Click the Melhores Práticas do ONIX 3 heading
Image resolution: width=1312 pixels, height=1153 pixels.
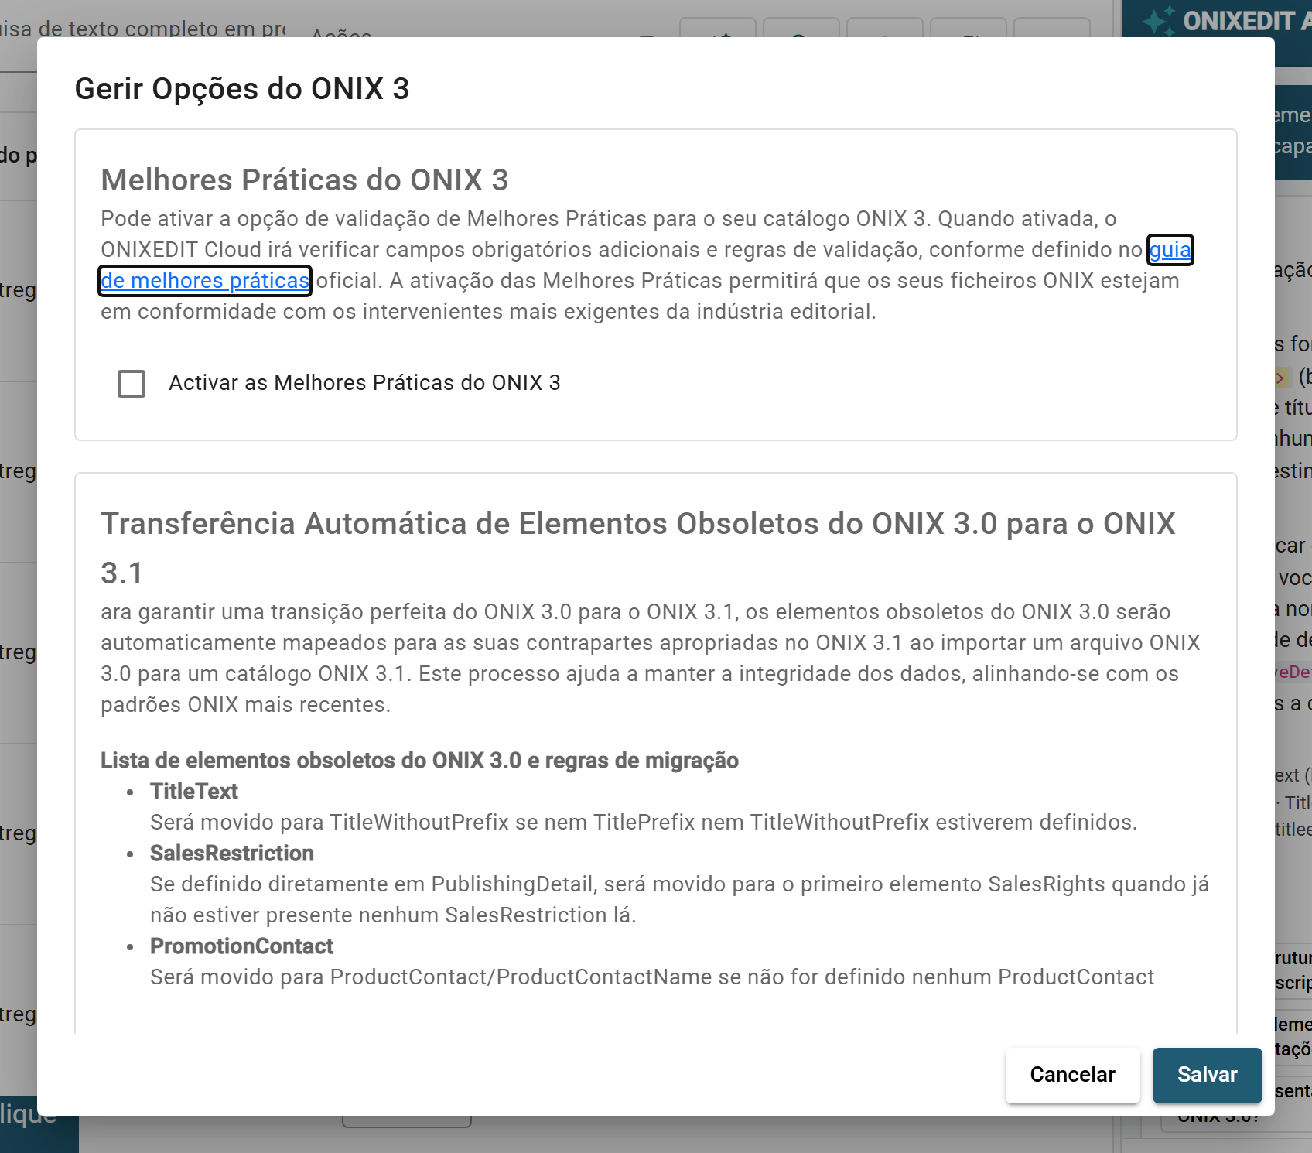(x=305, y=180)
